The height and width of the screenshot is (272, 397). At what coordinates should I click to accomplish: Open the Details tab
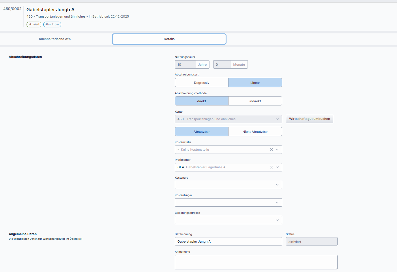(x=169, y=39)
